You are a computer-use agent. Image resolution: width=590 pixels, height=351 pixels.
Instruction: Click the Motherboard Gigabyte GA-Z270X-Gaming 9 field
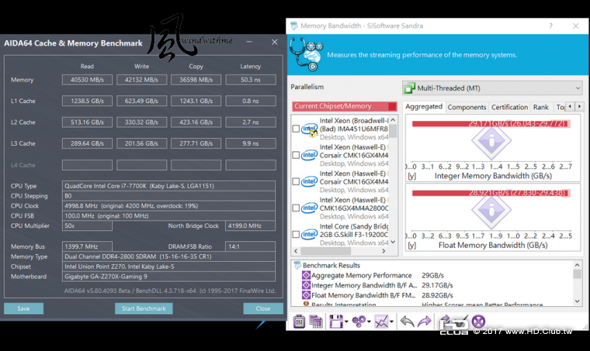[168, 277]
